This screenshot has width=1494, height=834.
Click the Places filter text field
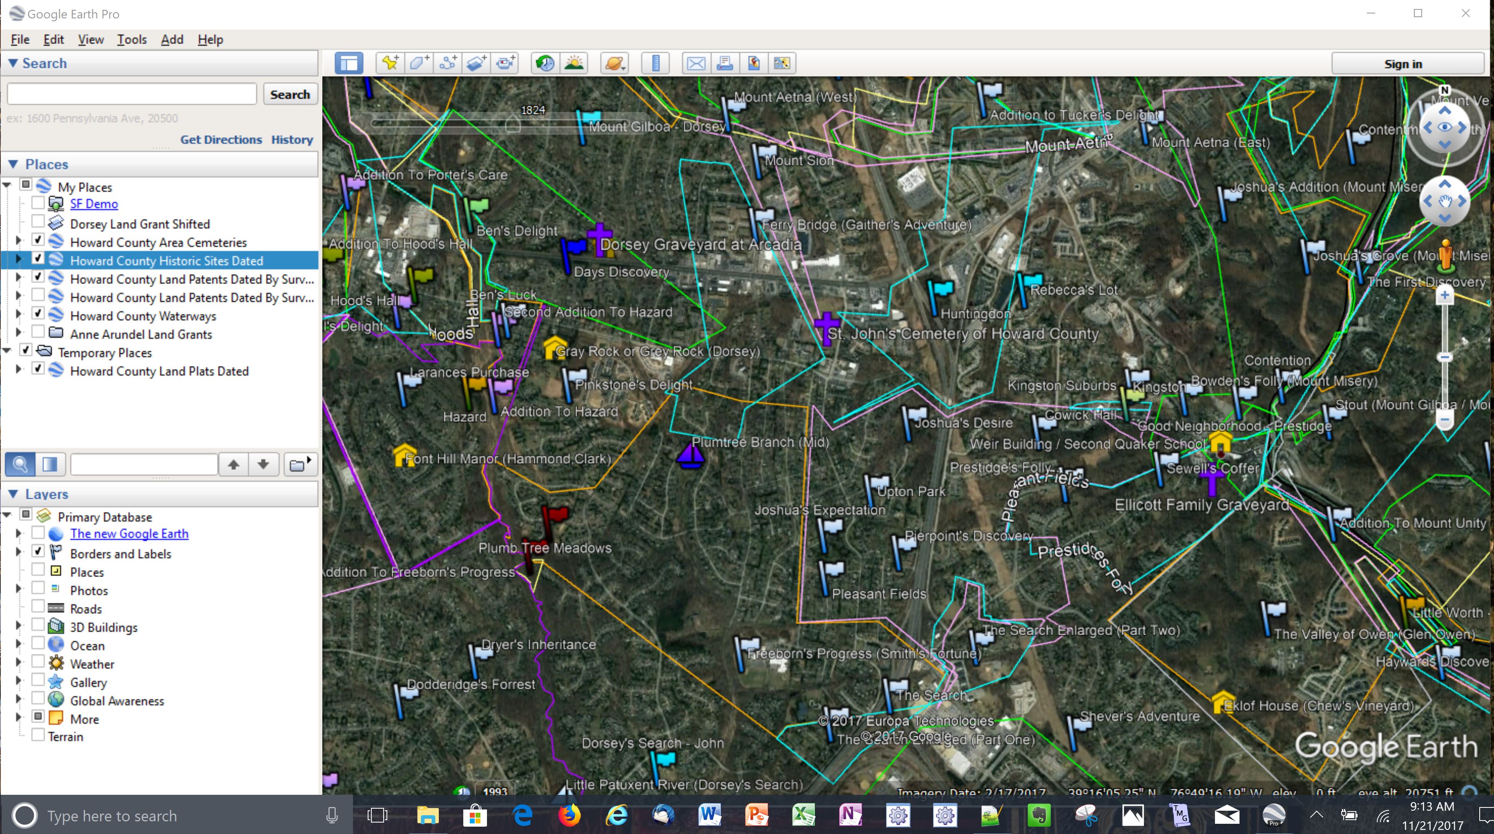click(x=144, y=464)
